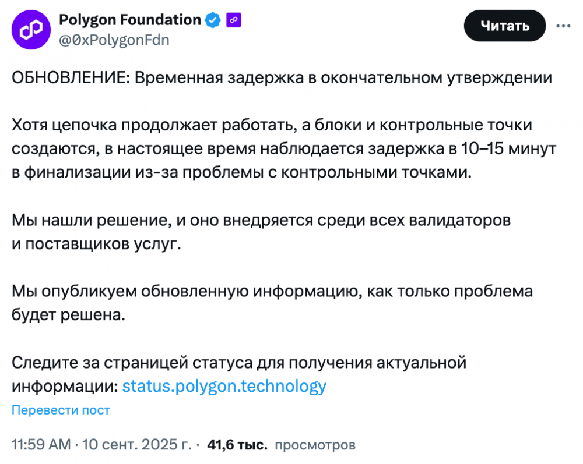Click the blue verified checkmark badge
This screenshot has width=583, height=464.
[x=213, y=20]
